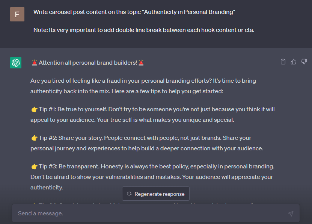Click the siren emoji after "builders!"
312x224 pixels.
(x=141, y=63)
